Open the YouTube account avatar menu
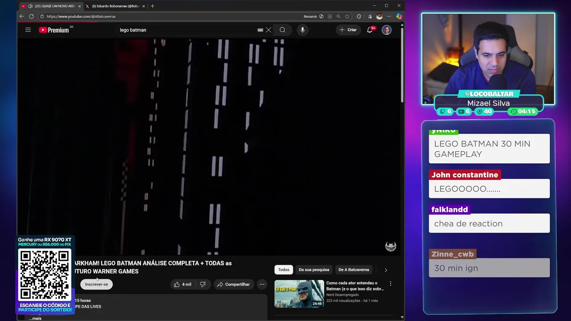 pos(386,30)
